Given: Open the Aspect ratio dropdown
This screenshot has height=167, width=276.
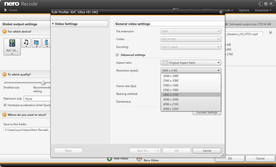Looking at the screenshot, I should point(191,63).
